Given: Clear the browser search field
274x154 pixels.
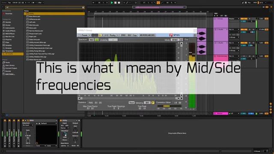Looking at the screenshot, I should click(83, 7).
